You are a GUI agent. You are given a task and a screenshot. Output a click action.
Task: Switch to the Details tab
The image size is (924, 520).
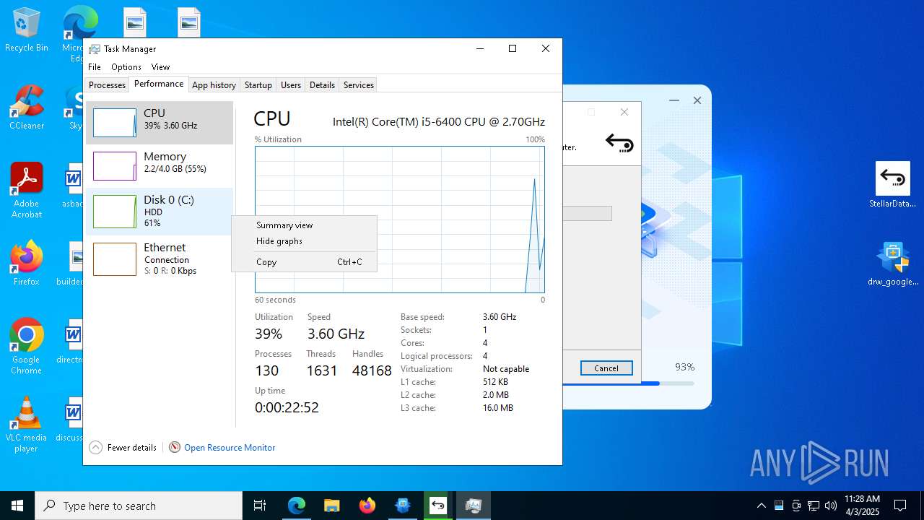tap(322, 85)
